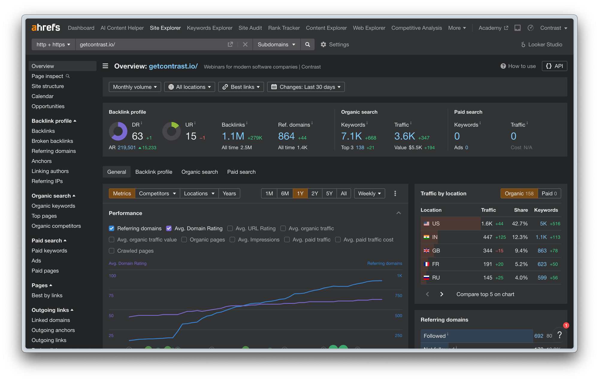Collapse the Performance section chevron
The width and height of the screenshot is (599, 381).
click(x=399, y=213)
